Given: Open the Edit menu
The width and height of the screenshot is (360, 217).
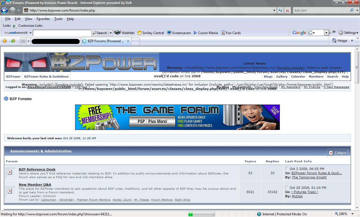Looking at the screenshot, I should (x=18, y=19).
